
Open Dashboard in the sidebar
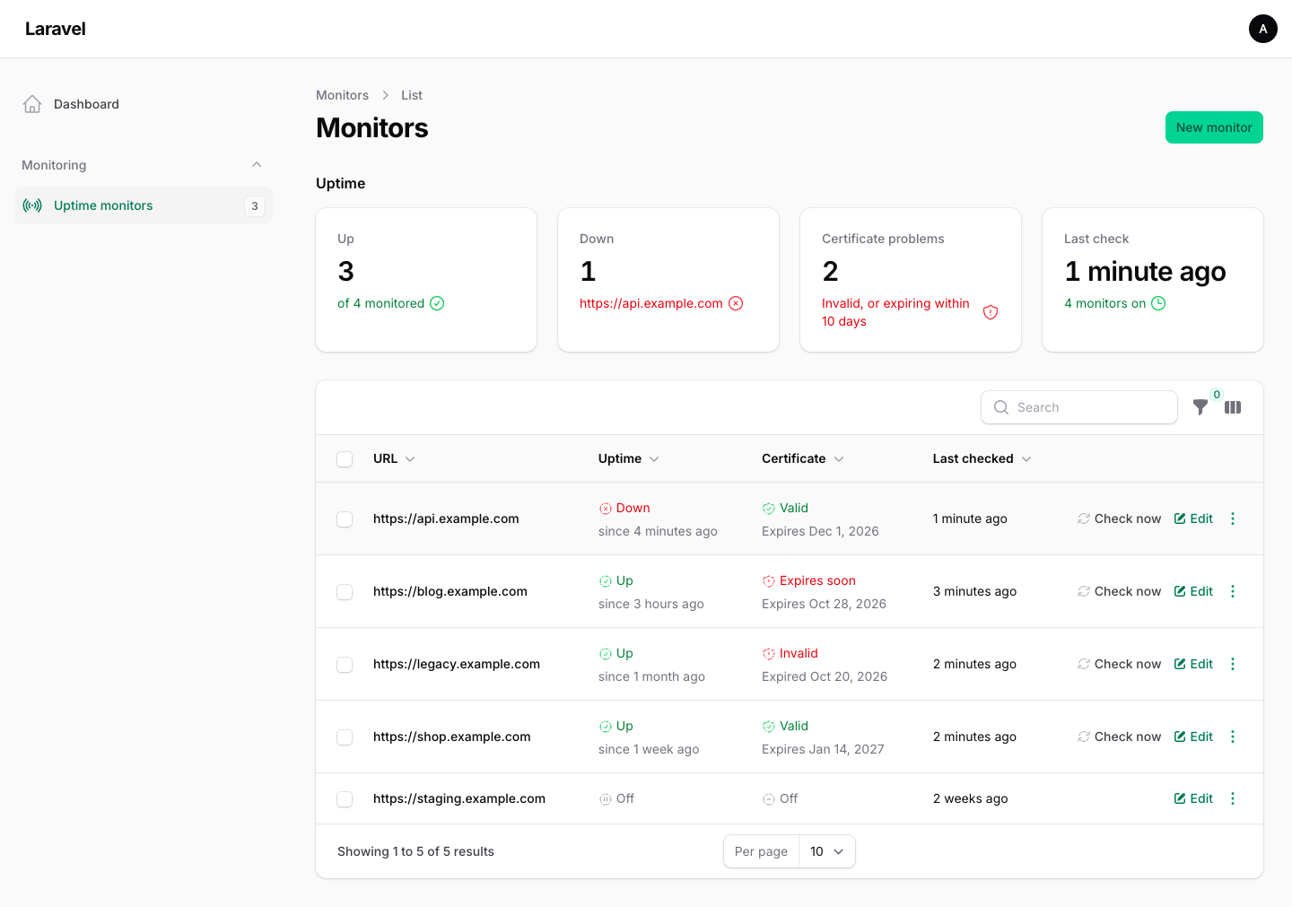144,104
